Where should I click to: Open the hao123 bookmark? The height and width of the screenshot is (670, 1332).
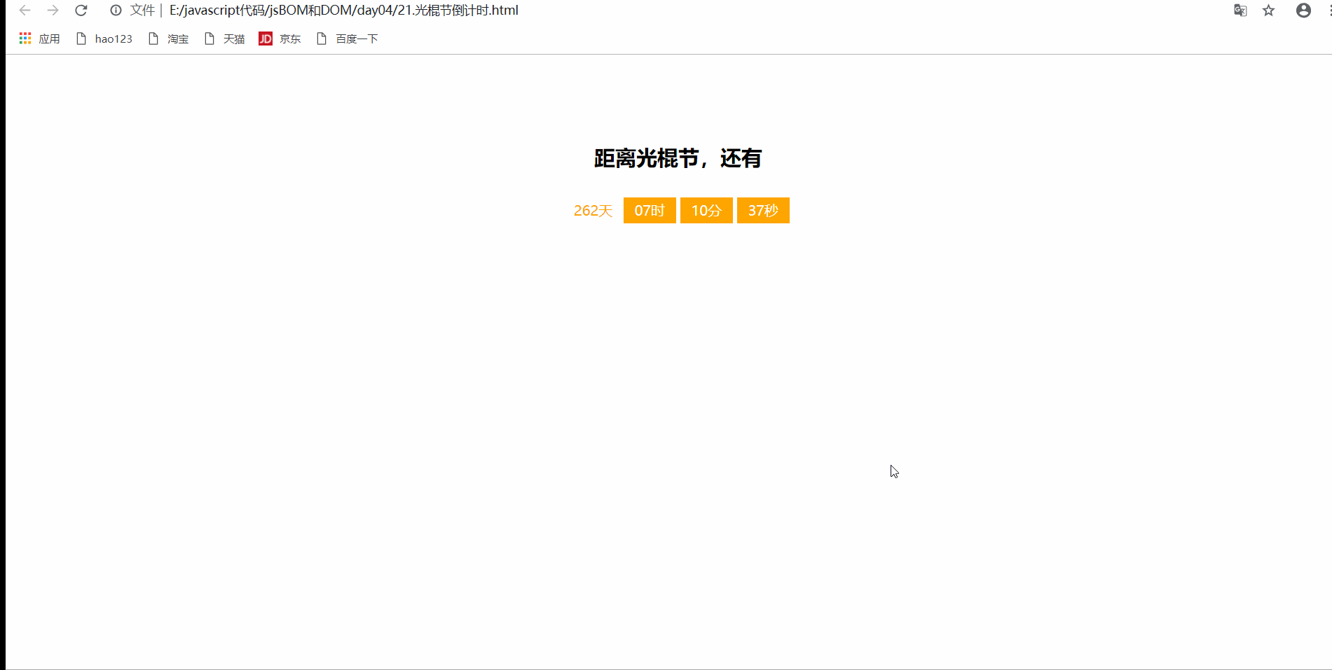point(104,39)
